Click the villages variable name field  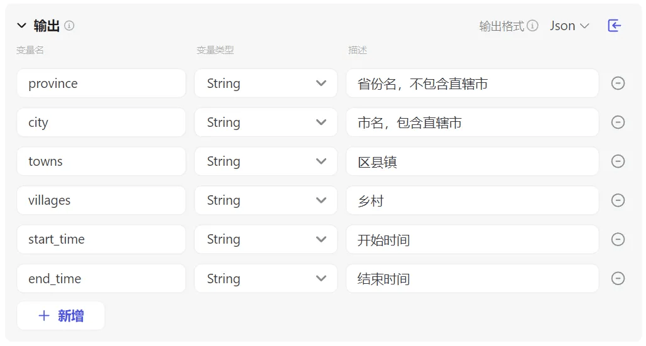tap(101, 200)
